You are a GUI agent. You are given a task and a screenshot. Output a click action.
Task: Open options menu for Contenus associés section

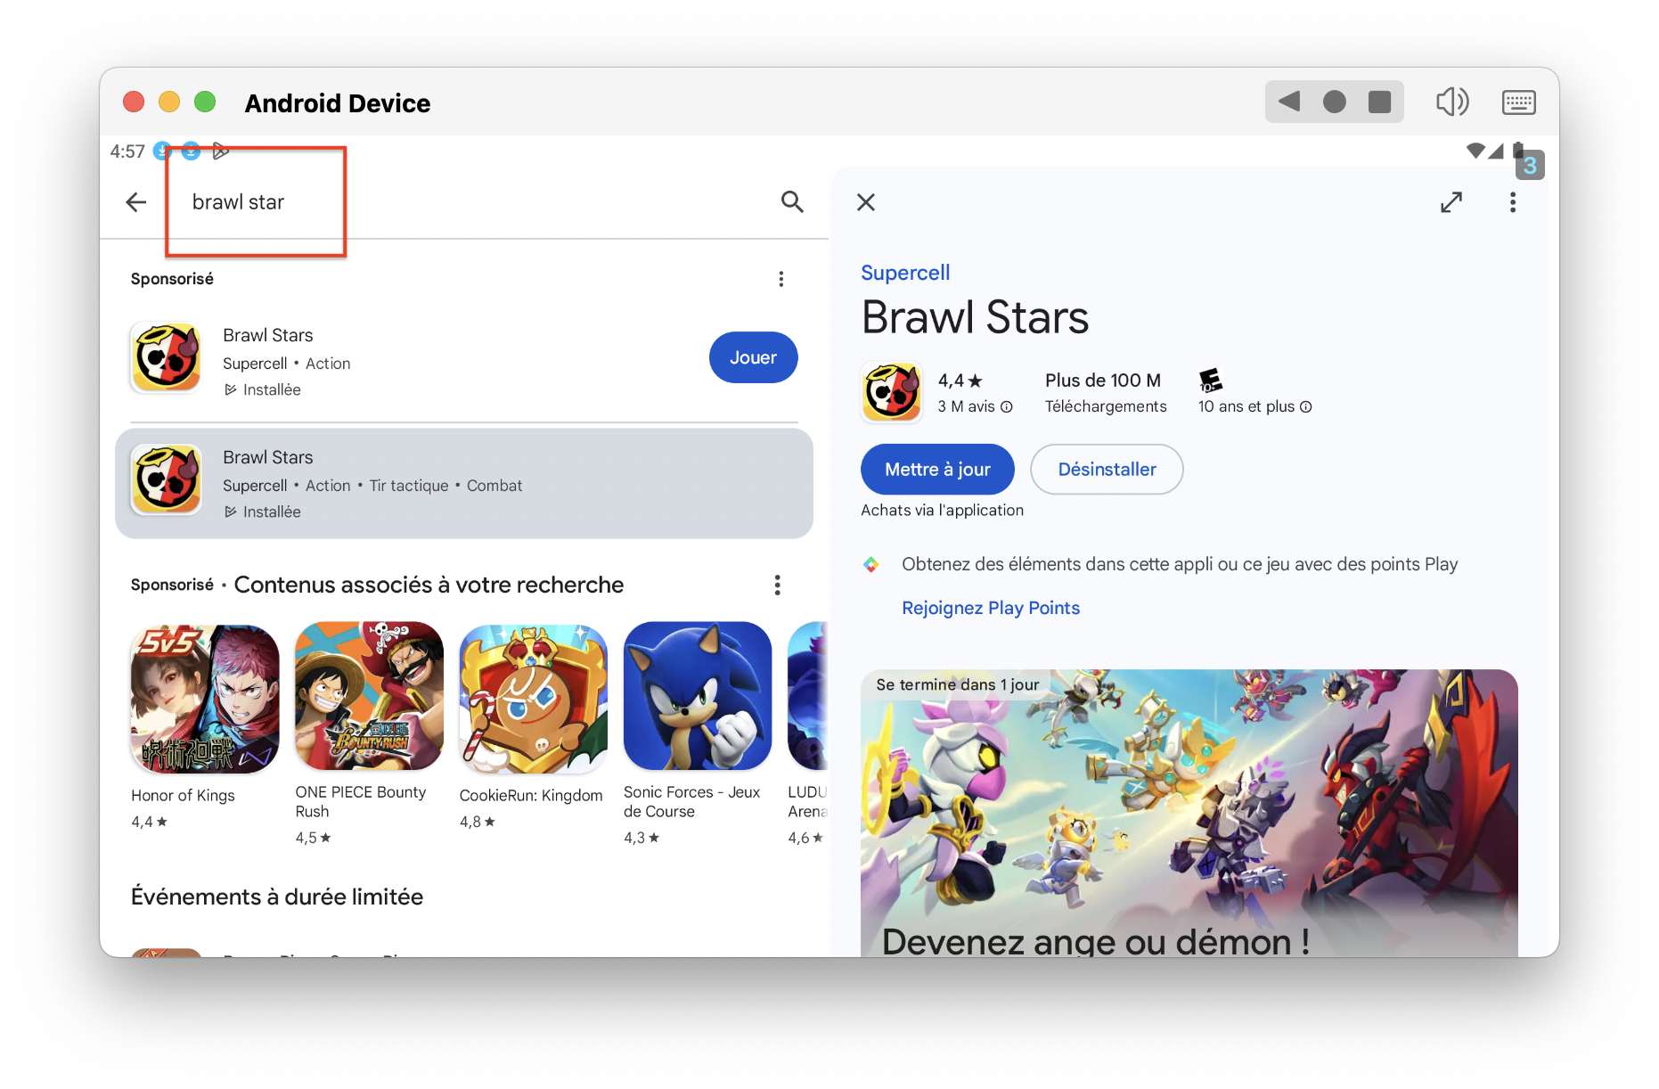point(778,585)
